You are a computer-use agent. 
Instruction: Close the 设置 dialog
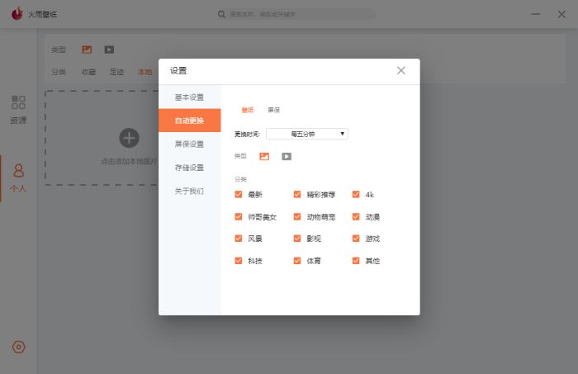click(401, 71)
